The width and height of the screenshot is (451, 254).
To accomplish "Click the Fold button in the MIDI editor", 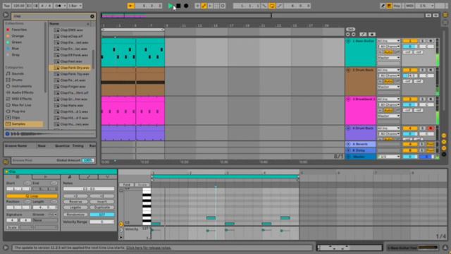I will coord(126,185).
